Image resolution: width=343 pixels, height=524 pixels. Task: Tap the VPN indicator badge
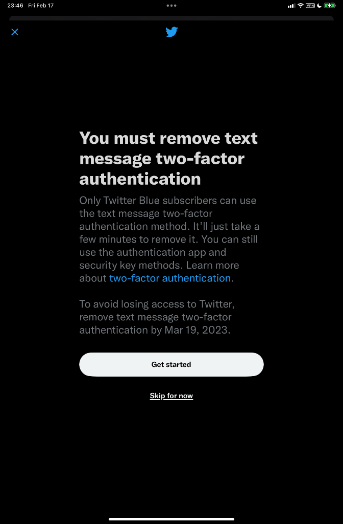click(310, 5)
